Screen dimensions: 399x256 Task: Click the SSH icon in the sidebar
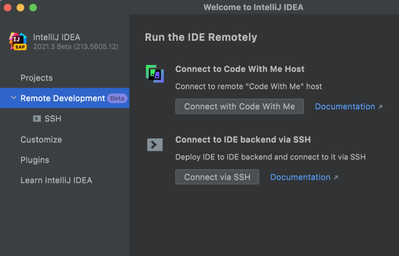click(x=37, y=119)
